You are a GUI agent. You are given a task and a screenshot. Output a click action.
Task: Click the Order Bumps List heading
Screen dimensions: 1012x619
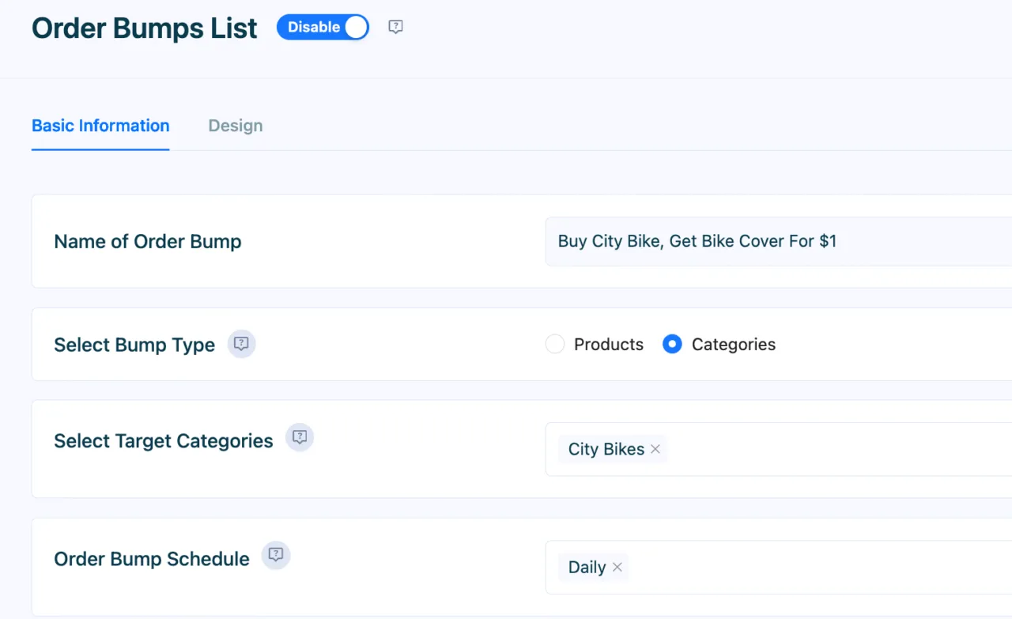[x=145, y=28]
